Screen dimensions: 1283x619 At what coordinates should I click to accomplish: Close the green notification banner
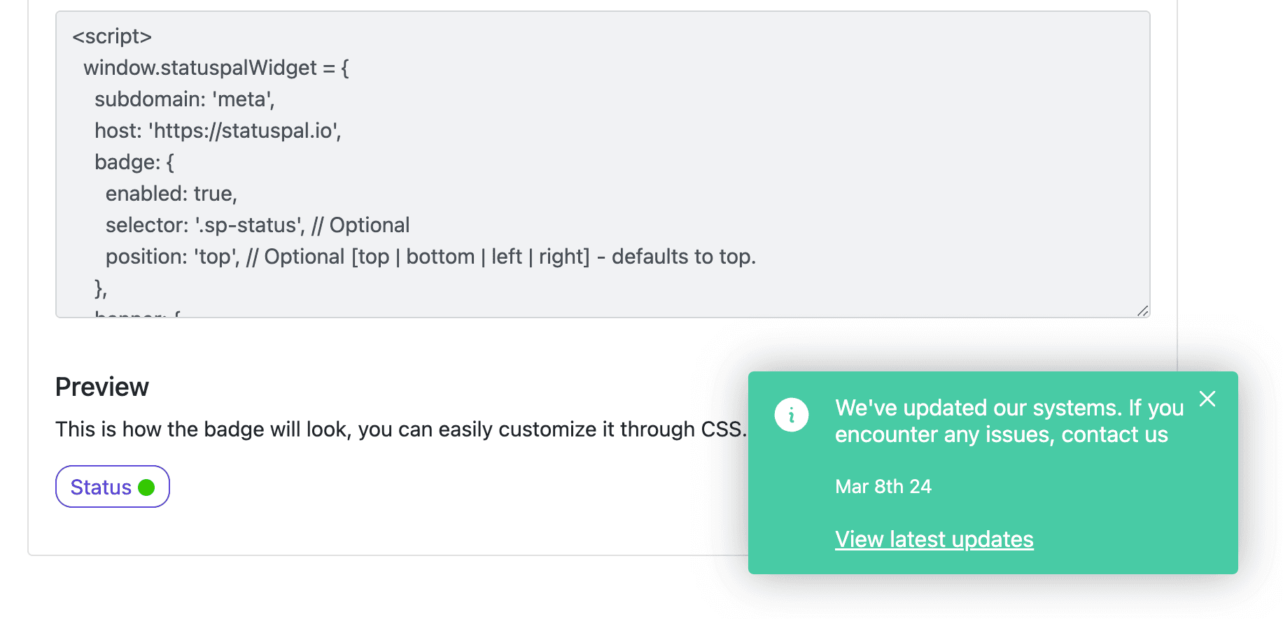[x=1207, y=399]
